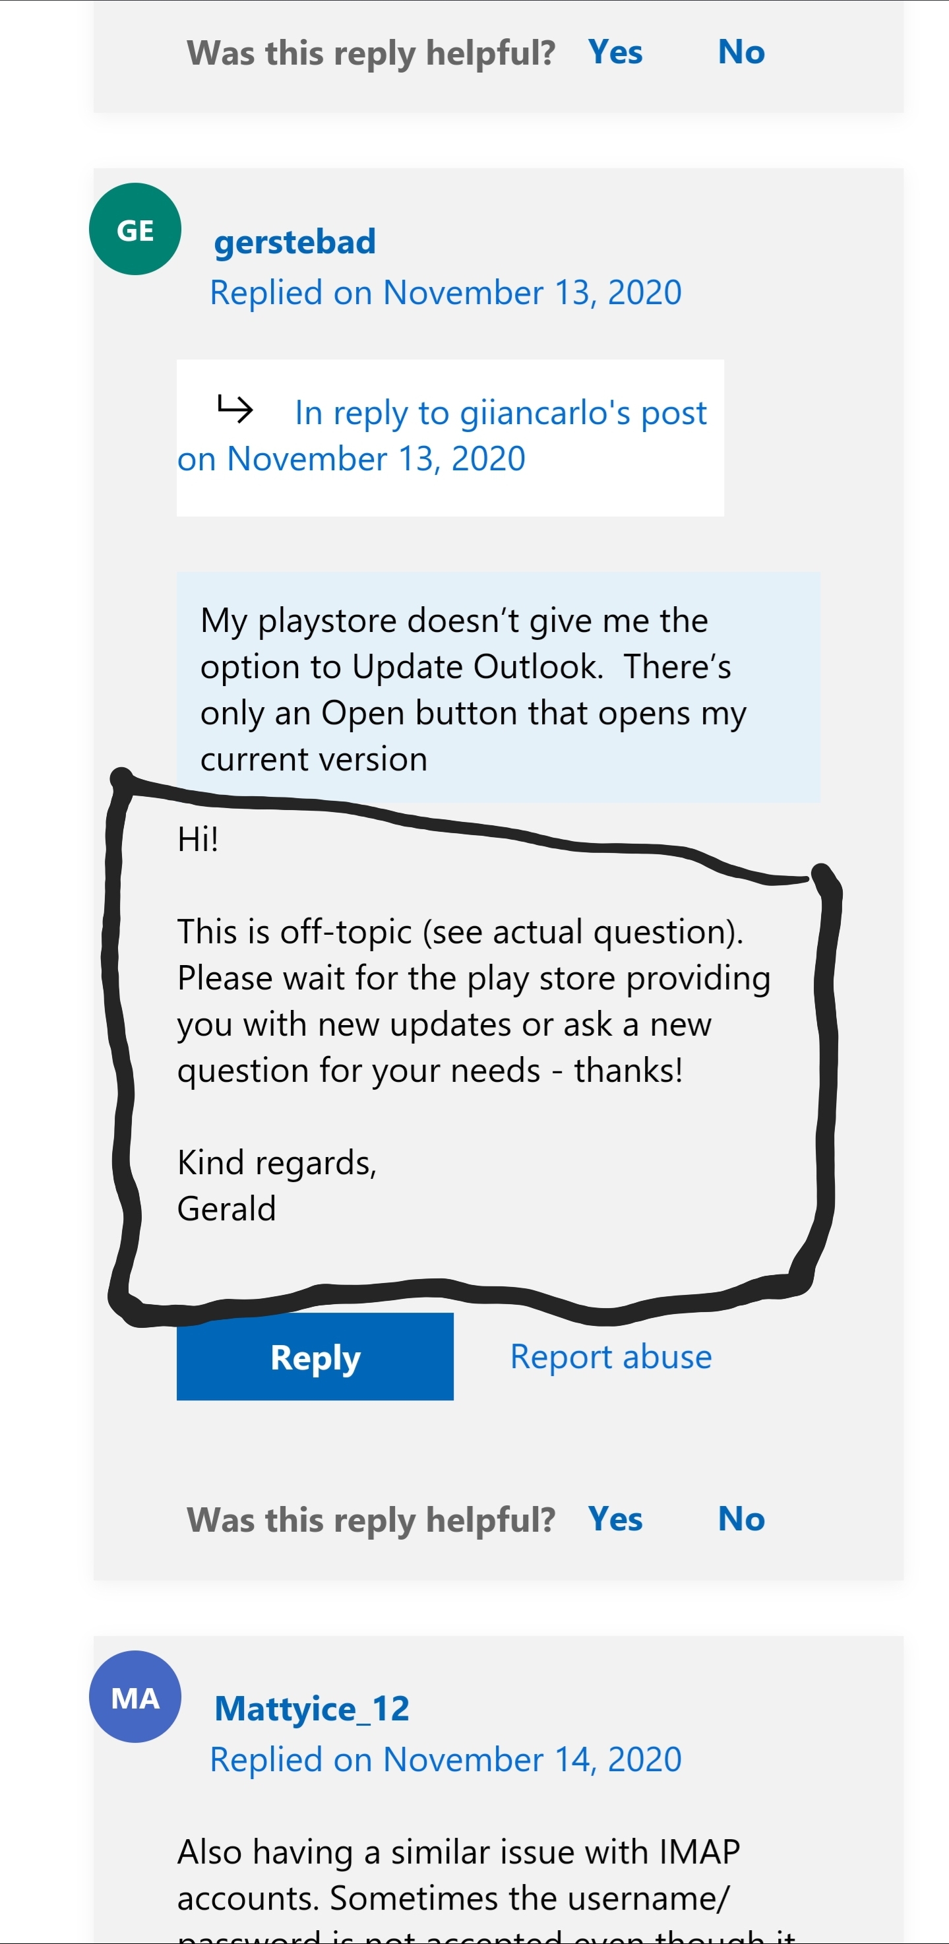Click Gerald's 'This is off-topic' reply text

[474, 1001]
